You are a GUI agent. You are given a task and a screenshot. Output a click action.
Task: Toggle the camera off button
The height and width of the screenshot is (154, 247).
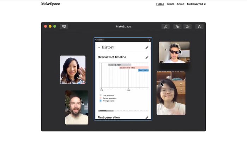tap(187, 26)
